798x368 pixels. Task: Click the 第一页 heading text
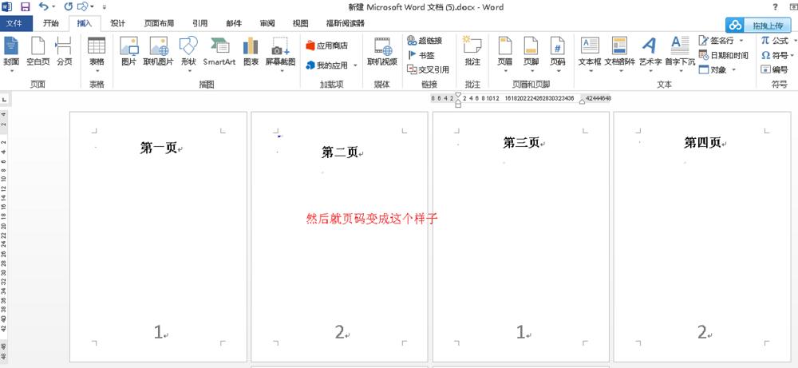coord(158,148)
